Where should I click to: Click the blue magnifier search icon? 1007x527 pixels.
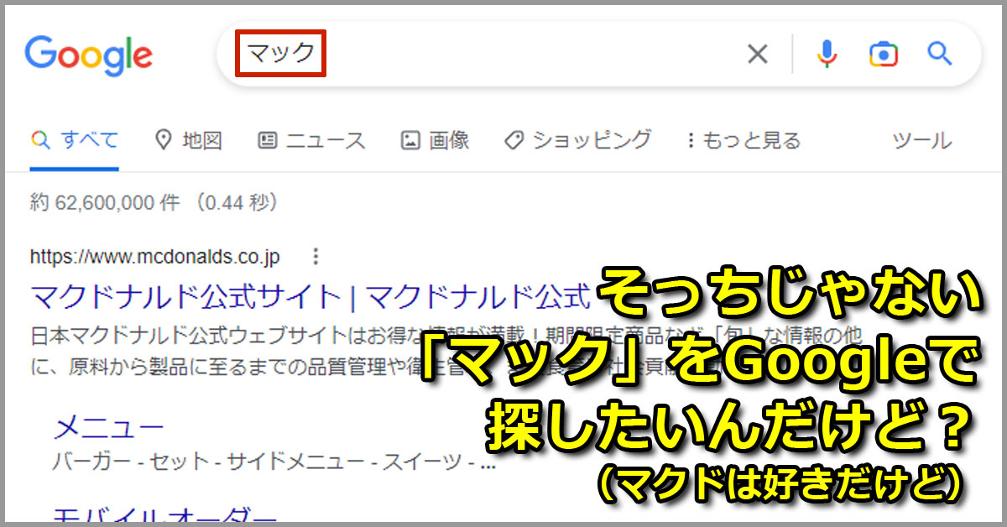pos(939,55)
